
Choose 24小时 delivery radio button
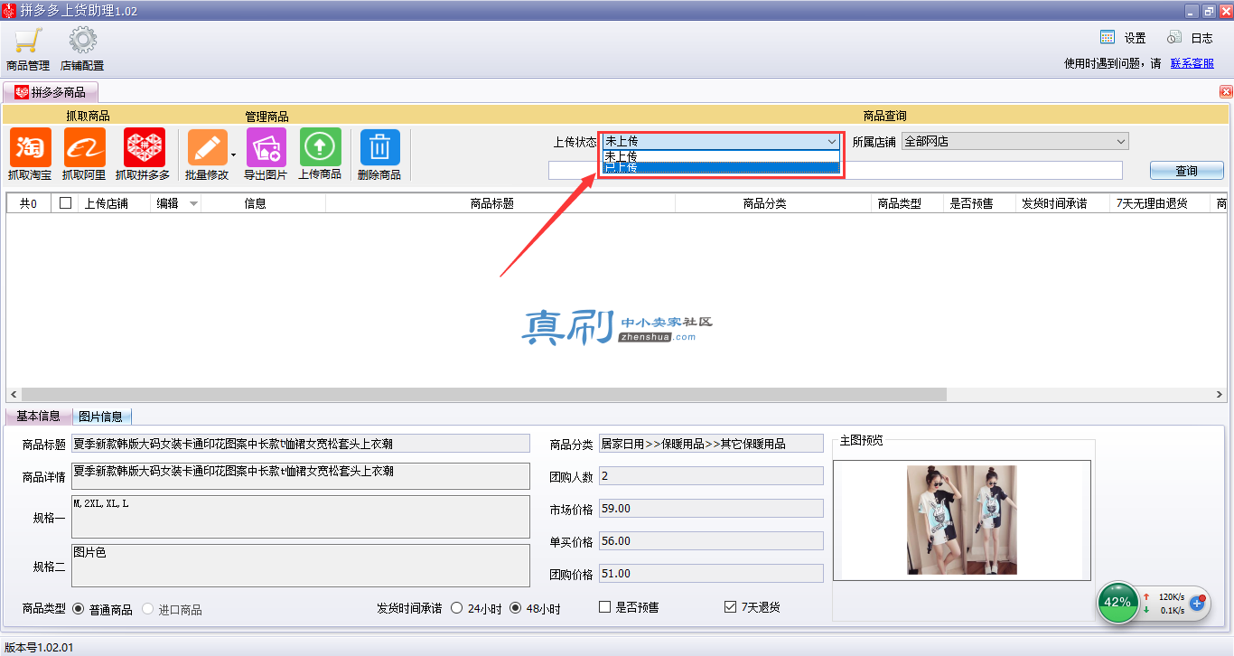click(x=456, y=608)
